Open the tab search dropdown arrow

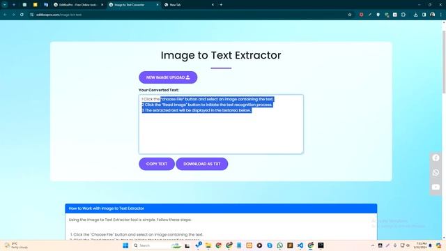[5, 5]
